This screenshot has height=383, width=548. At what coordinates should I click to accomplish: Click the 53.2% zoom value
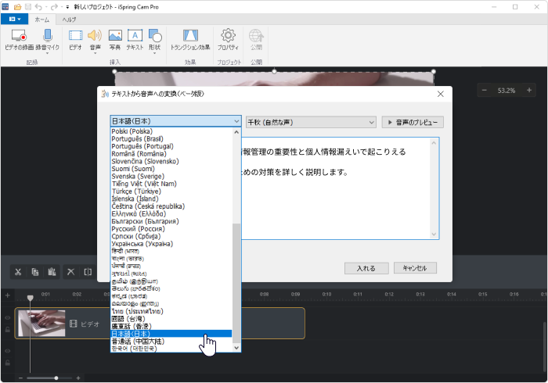point(507,91)
